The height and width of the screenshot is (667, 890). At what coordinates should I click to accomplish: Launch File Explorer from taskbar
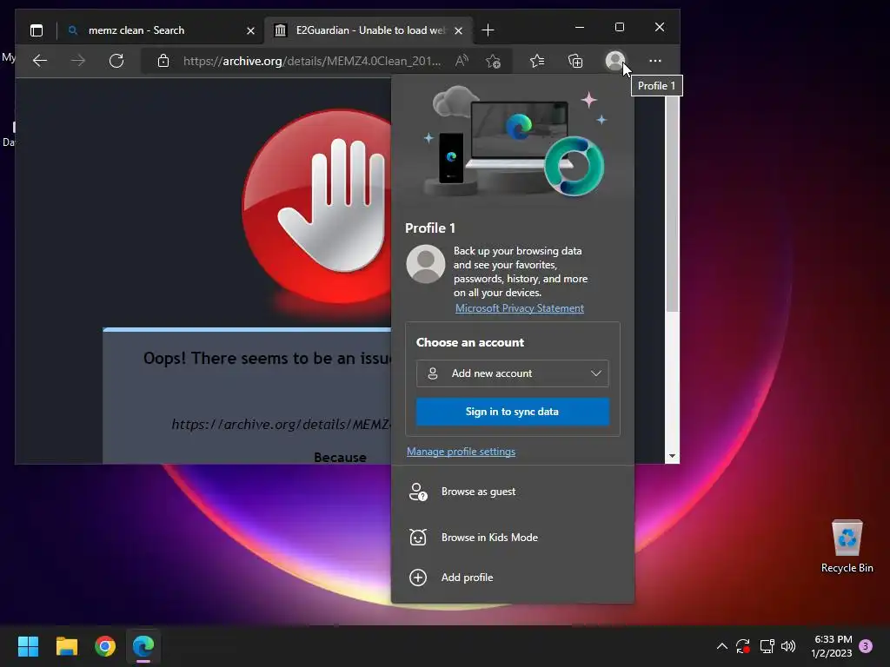(66, 646)
